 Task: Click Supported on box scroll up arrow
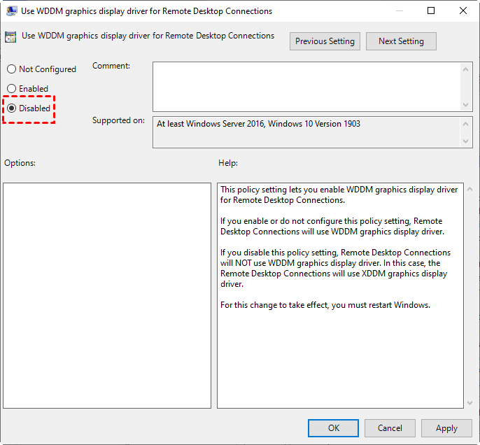coord(465,124)
